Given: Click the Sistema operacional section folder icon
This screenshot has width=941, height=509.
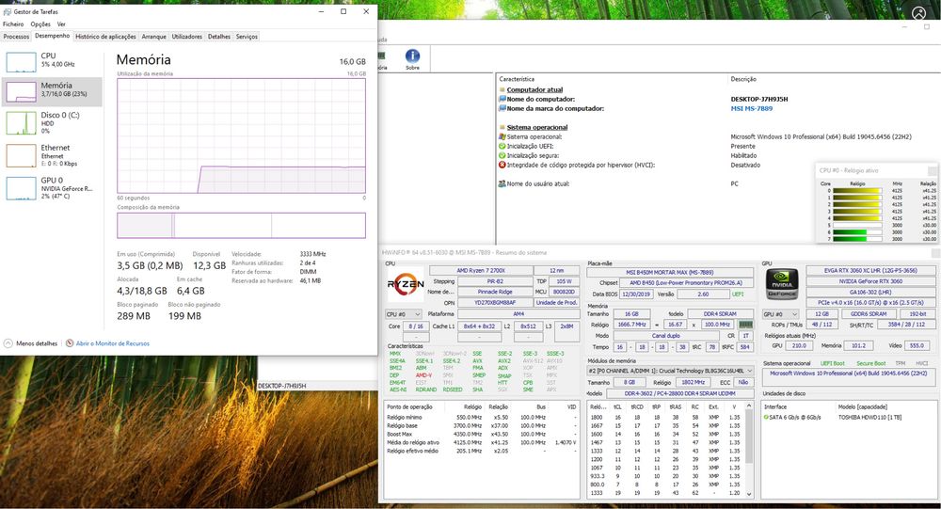Looking at the screenshot, I should point(502,127).
